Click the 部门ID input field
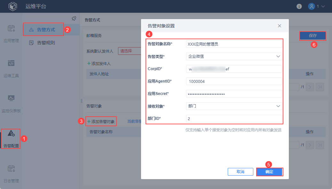 point(234,119)
